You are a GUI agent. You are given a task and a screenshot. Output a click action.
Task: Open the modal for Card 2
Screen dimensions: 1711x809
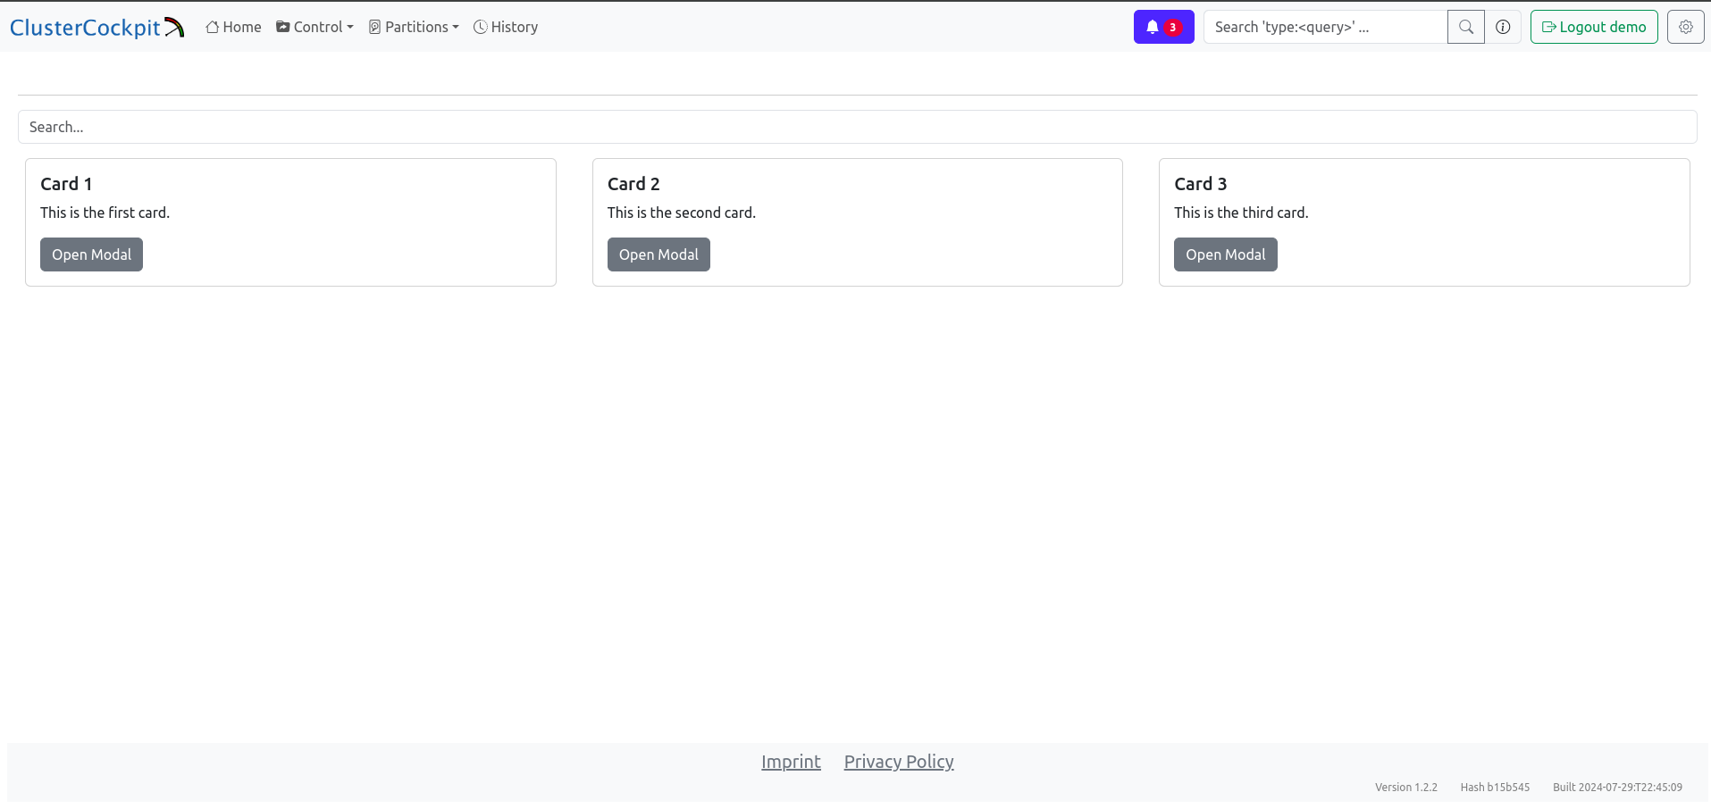[x=658, y=254]
